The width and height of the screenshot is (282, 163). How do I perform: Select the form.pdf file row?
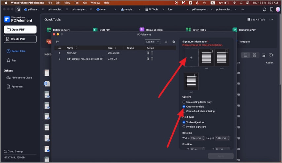coord(115,53)
